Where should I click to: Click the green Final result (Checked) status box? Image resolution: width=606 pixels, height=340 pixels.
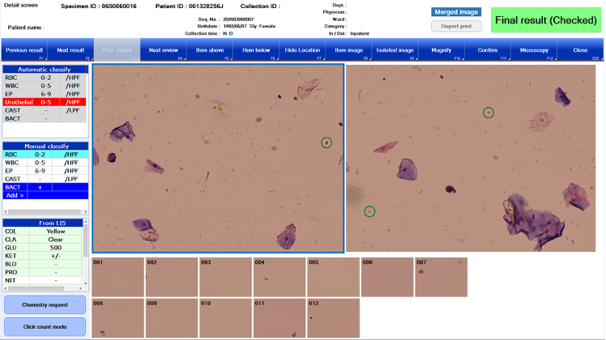click(544, 20)
